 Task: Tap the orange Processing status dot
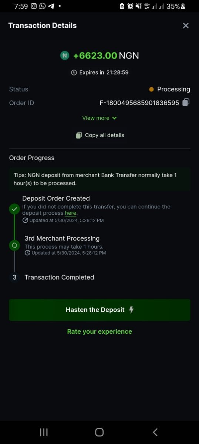point(151,89)
